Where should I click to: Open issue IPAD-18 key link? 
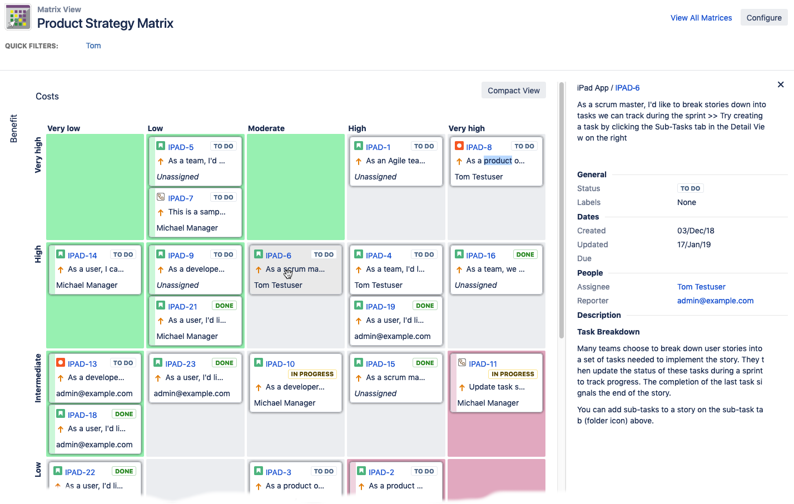click(82, 415)
